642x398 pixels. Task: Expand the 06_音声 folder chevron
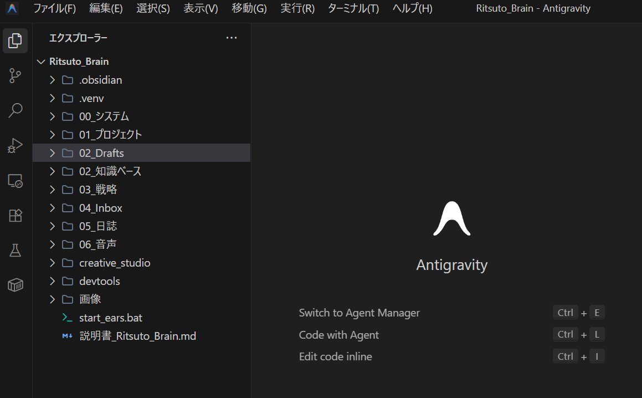(52, 244)
